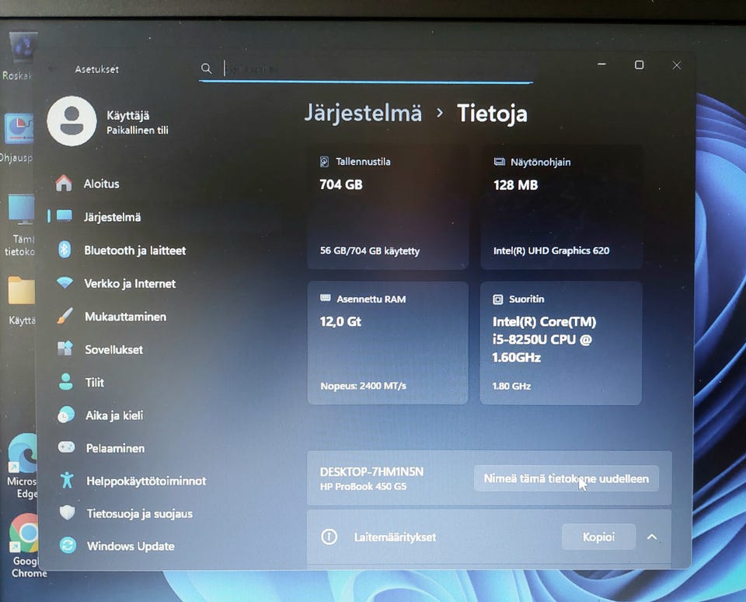Click the Aloitus house icon
The width and height of the screenshot is (746, 602).
tap(64, 184)
